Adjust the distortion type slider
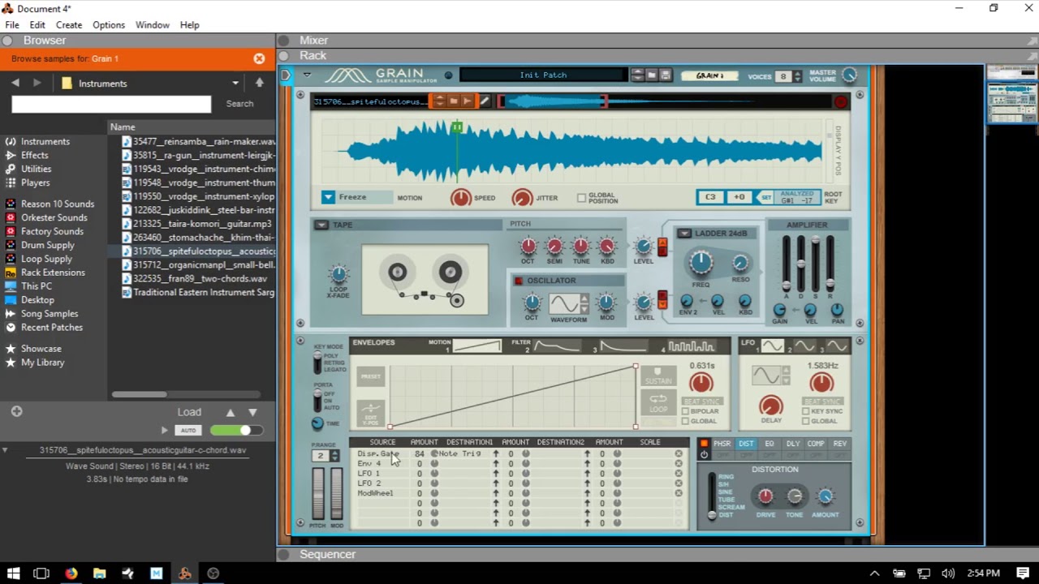 pos(712,495)
